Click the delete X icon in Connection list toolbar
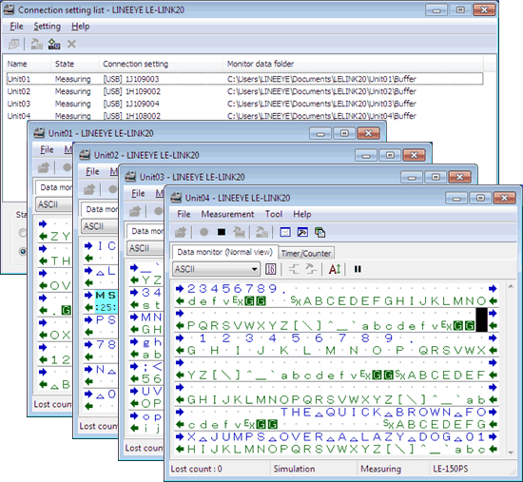 click(71, 44)
